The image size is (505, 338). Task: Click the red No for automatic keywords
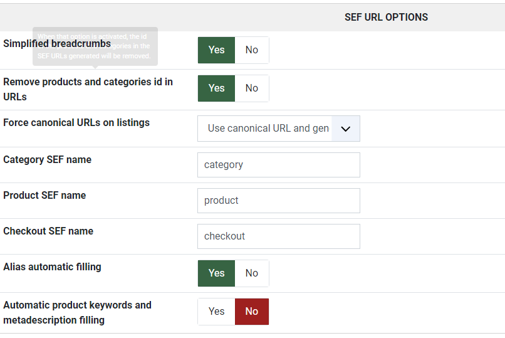(252, 312)
